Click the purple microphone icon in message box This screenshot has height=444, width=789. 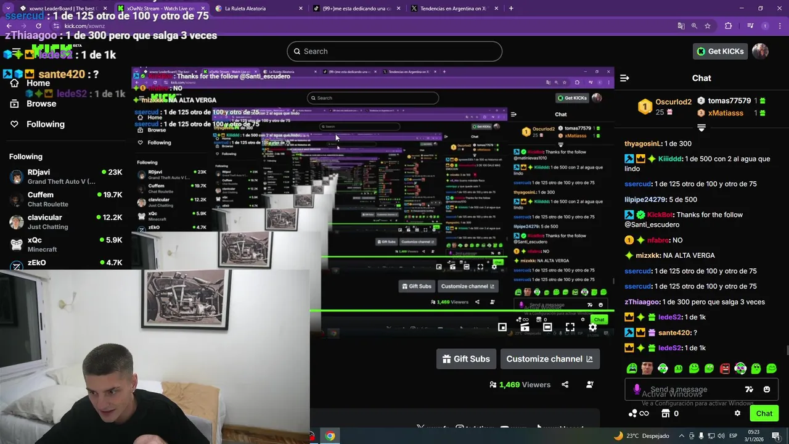[637, 390]
